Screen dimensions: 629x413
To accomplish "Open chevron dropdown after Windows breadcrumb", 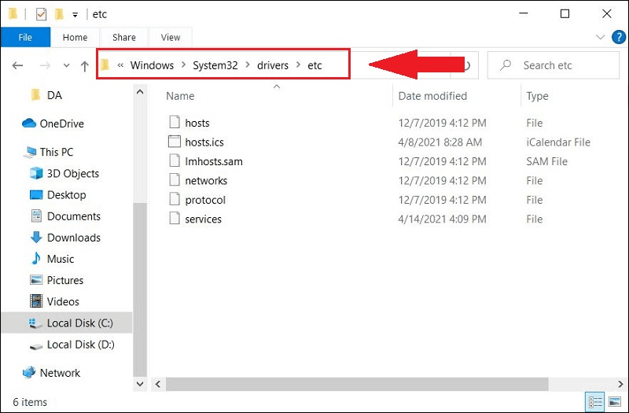I will tap(183, 65).
